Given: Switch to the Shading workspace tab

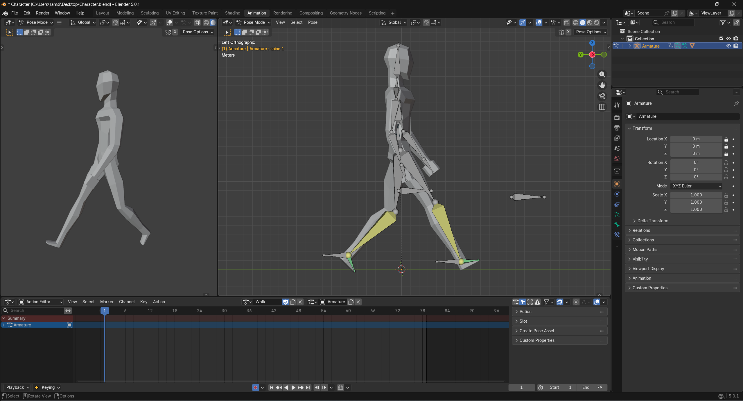Looking at the screenshot, I should point(232,13).
